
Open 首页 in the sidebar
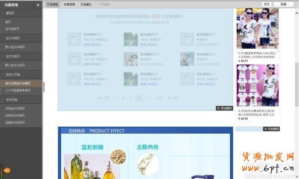point(8,22)
